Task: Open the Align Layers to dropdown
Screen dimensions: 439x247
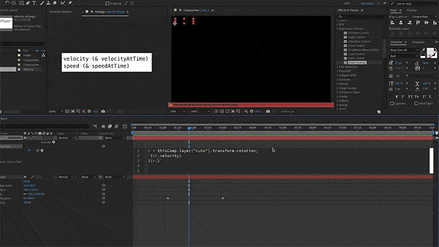Action: click(423, 17)
